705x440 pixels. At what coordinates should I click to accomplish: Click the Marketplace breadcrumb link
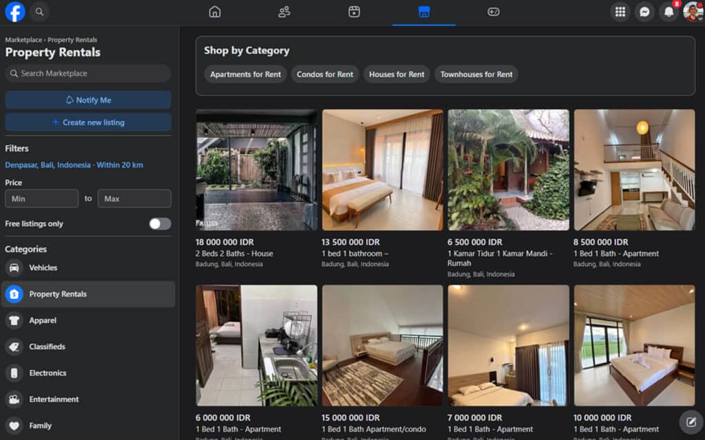[23, 39]
